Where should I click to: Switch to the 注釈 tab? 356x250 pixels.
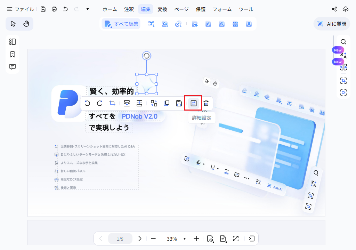pos(129,9)
